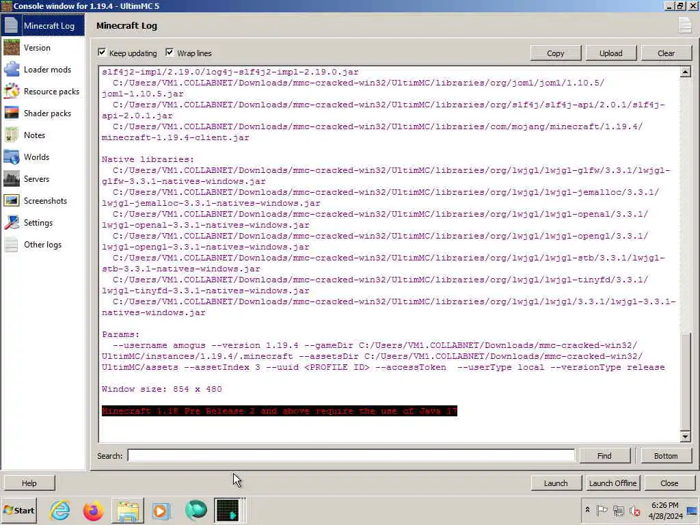Click the muted volume tray icon
The width and height of the screenshot is (700, 525).
tap(634, 510)
